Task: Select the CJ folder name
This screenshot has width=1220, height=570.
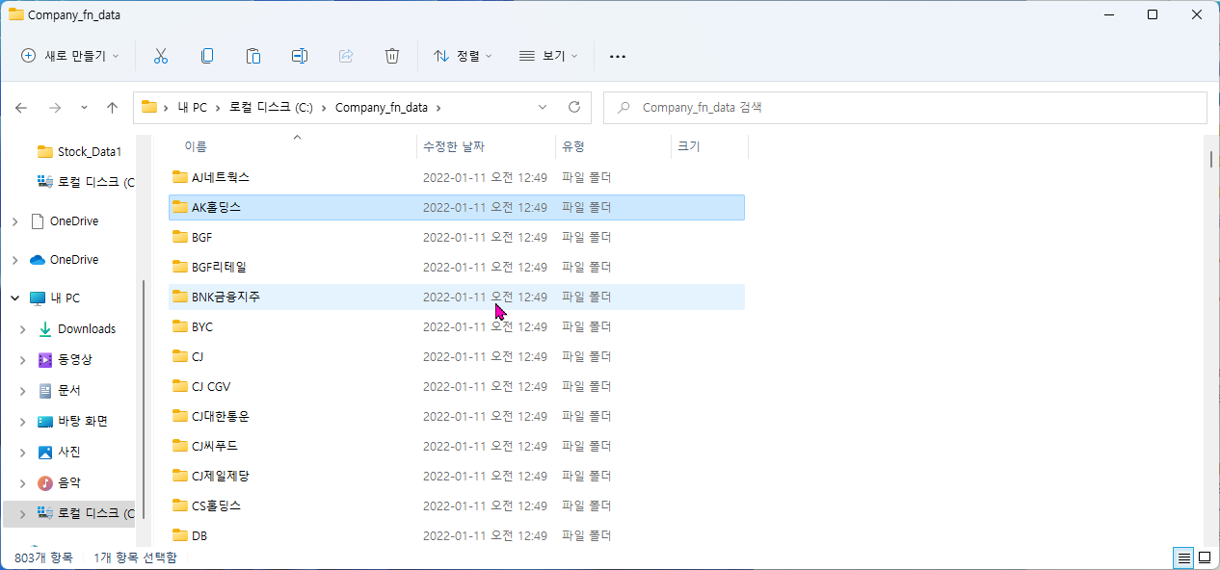Action: point(198,356)
